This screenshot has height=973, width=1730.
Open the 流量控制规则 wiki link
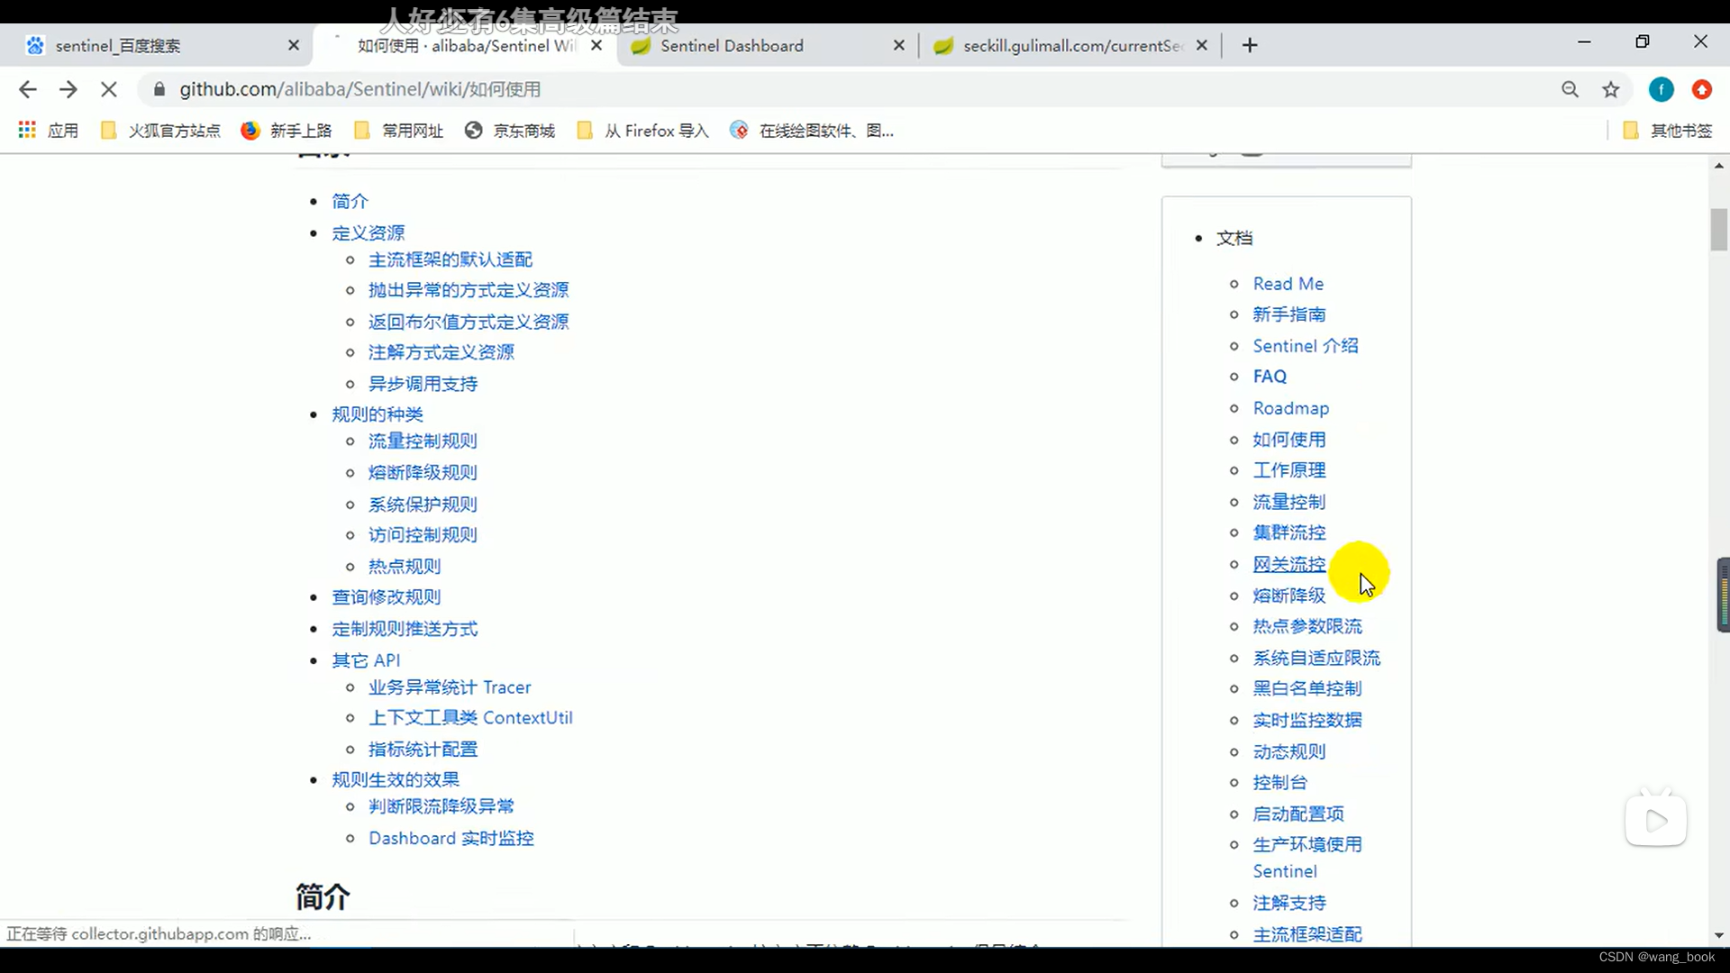point(423,441)
